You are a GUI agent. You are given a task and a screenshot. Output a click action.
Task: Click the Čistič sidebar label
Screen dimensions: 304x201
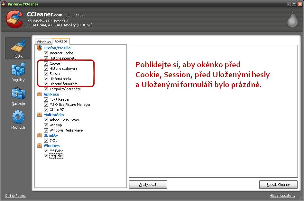point(19,56)
